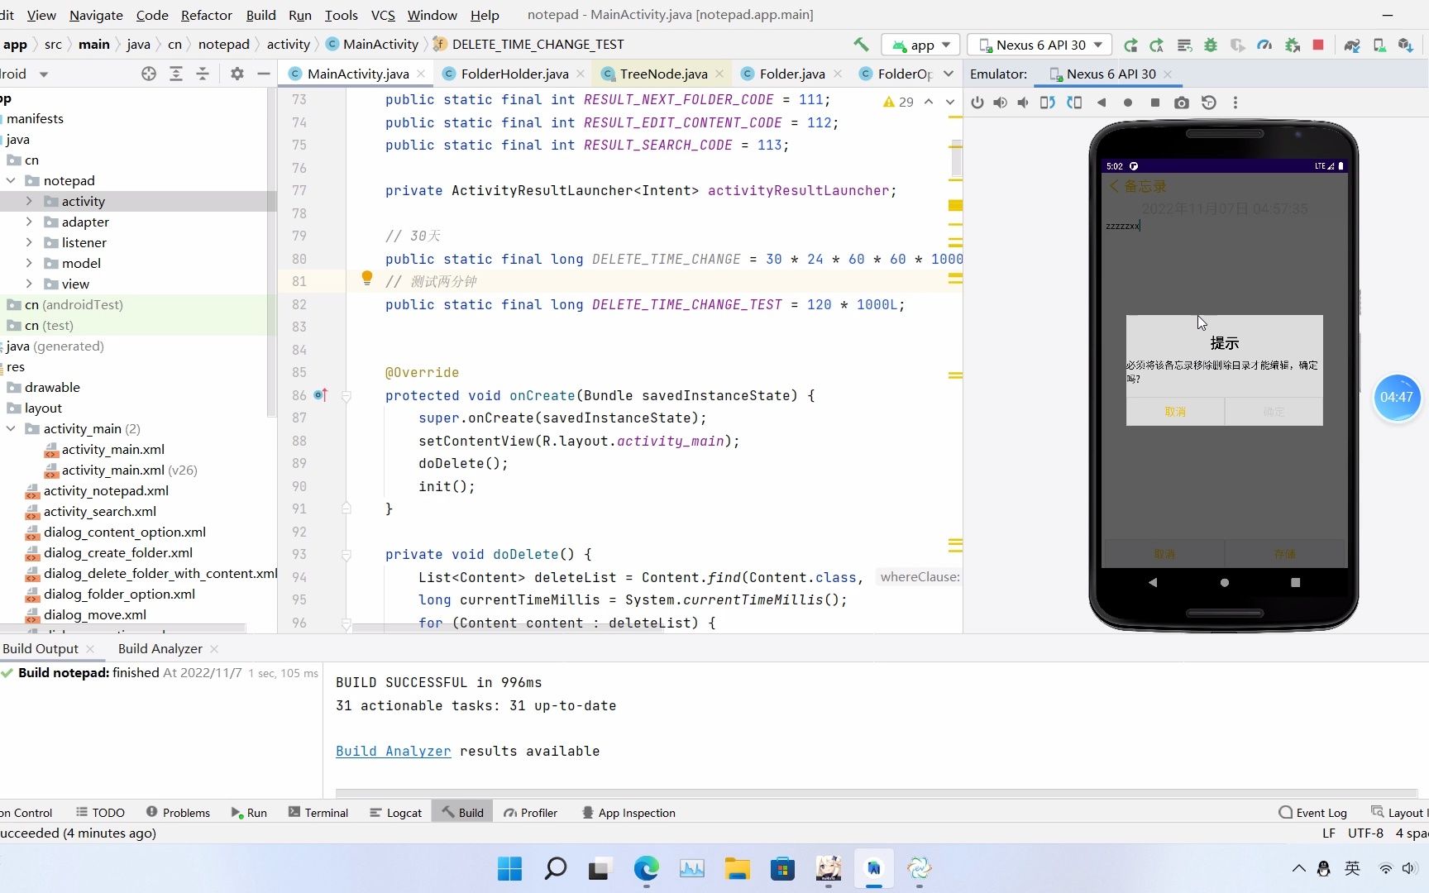The width and height of the screenshot is (1429, 893).
Task: Go to previous highlighted warning up arrow
Action: coord(929,102)
